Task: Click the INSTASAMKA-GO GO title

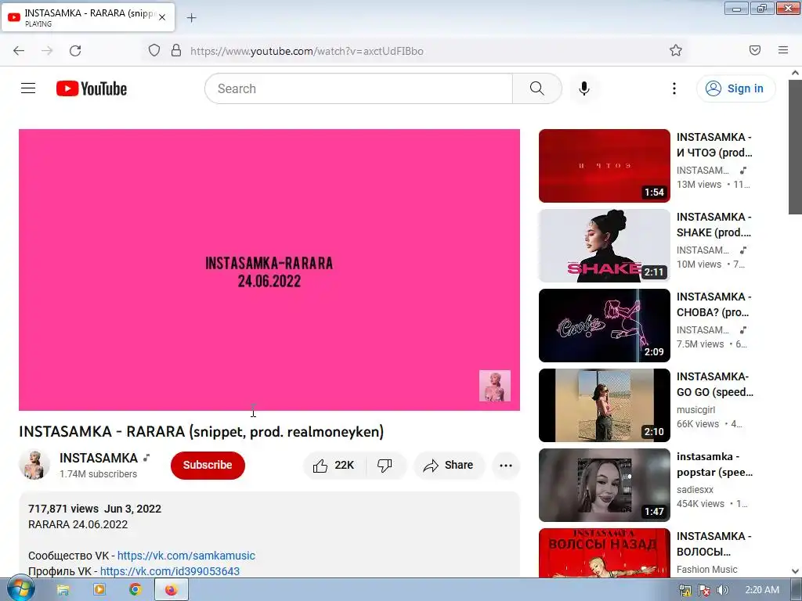Action: point(714,383)
